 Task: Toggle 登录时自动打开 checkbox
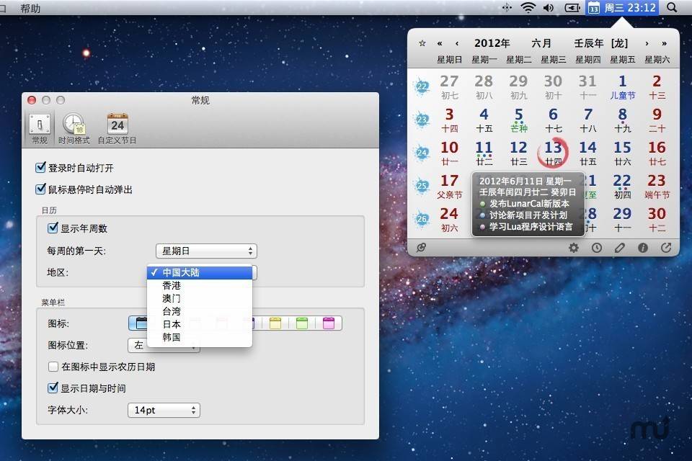coord(40,168)
